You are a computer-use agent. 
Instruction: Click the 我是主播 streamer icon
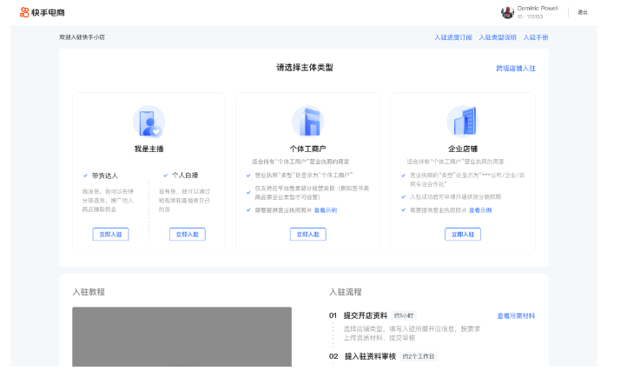pos(148,122)
